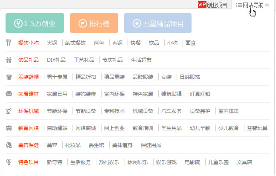Click the list icon beside 网站导航

239,5
